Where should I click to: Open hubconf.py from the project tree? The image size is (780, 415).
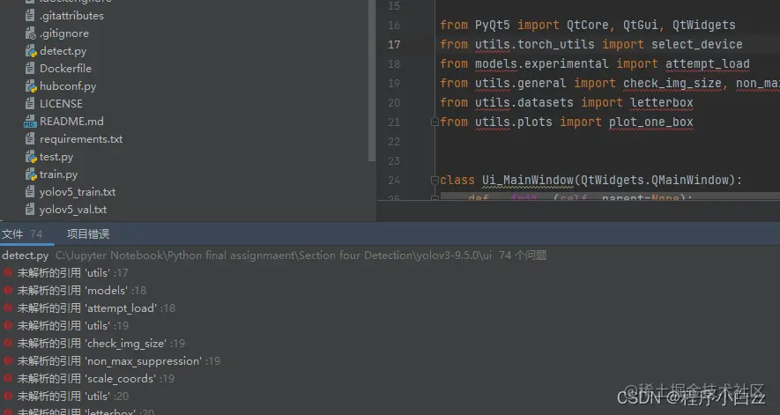68,86
